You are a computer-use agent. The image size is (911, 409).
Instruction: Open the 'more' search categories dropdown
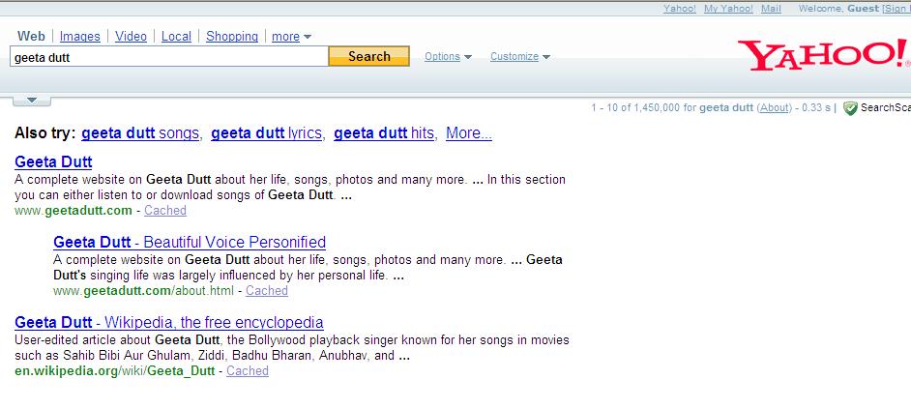(292, 37)
